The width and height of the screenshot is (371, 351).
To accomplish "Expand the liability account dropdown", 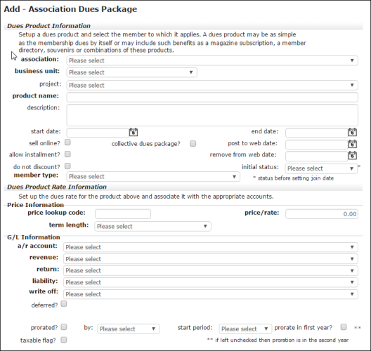I will click(x=211, y=282).
